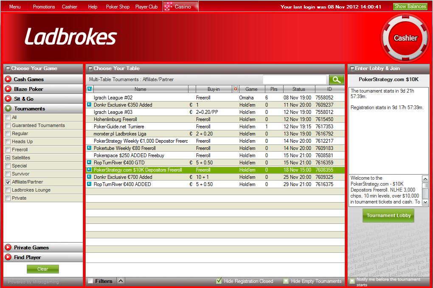Click Sit & Go red arrow icon
The image size is (433, 288).
[8, 99]
